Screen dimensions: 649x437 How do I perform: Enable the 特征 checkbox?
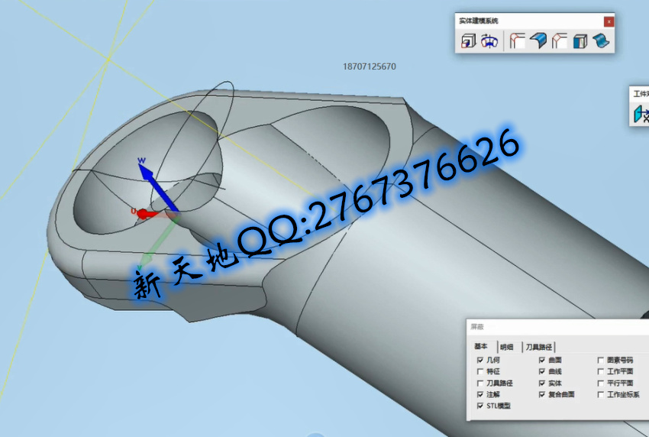click(480, 371)
